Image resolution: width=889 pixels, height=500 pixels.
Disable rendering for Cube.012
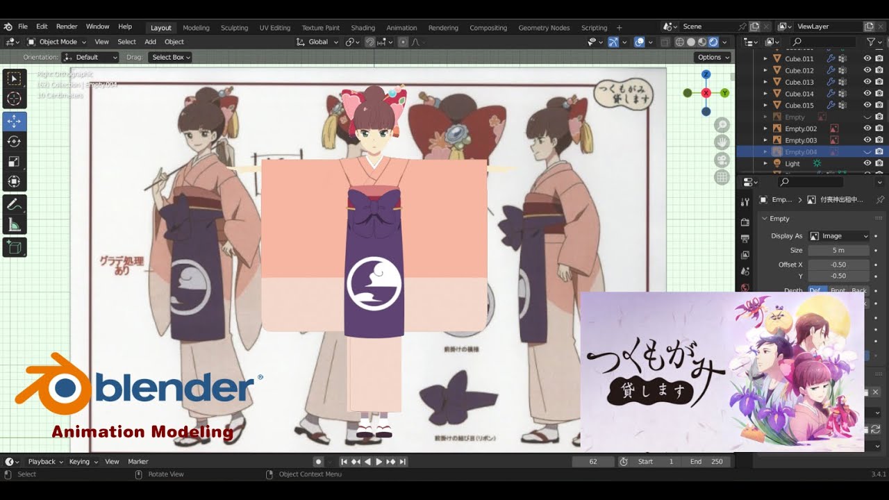pos(879,71)
